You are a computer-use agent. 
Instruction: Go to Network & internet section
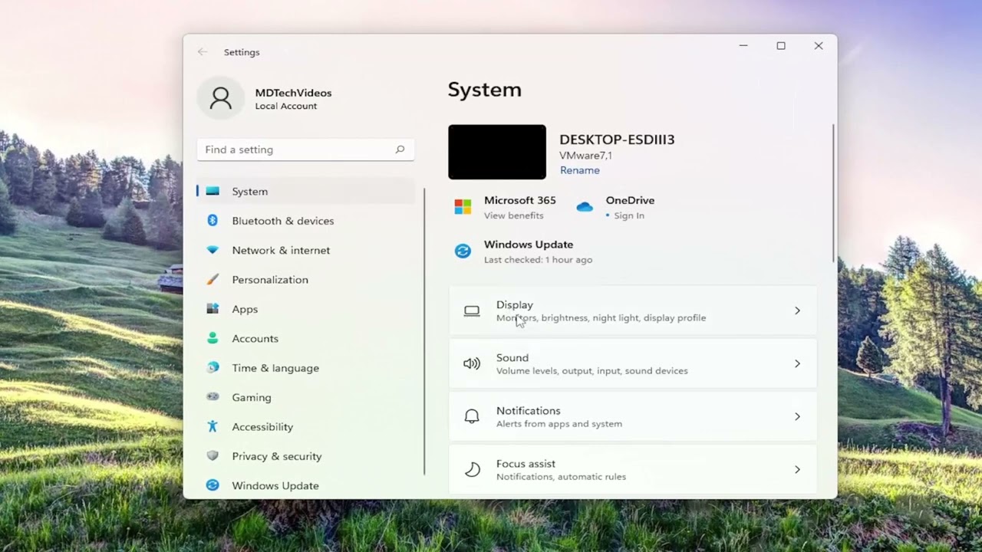[x=305, y=250]
